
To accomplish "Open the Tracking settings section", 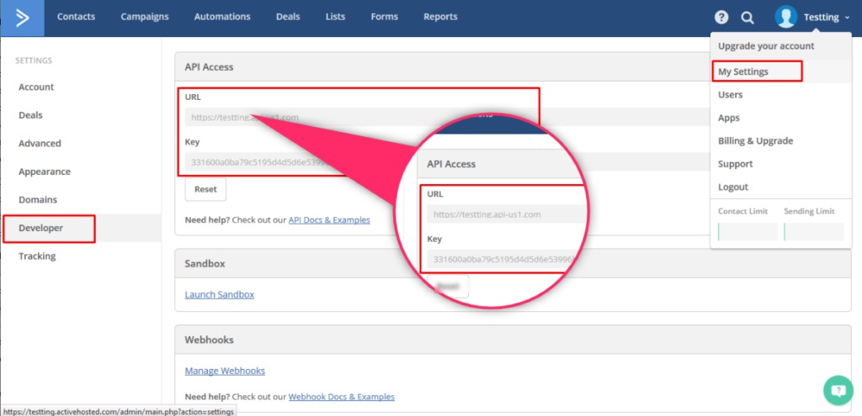I will [37, 256].
